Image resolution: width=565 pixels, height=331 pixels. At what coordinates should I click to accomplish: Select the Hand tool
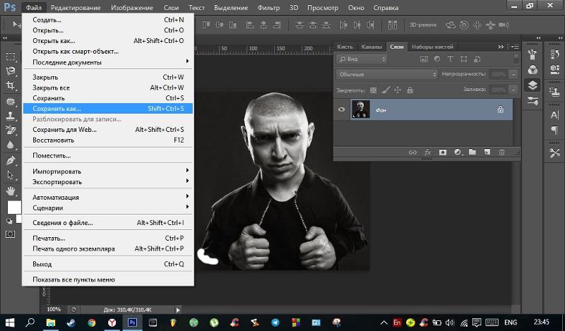tap(11, 190)
